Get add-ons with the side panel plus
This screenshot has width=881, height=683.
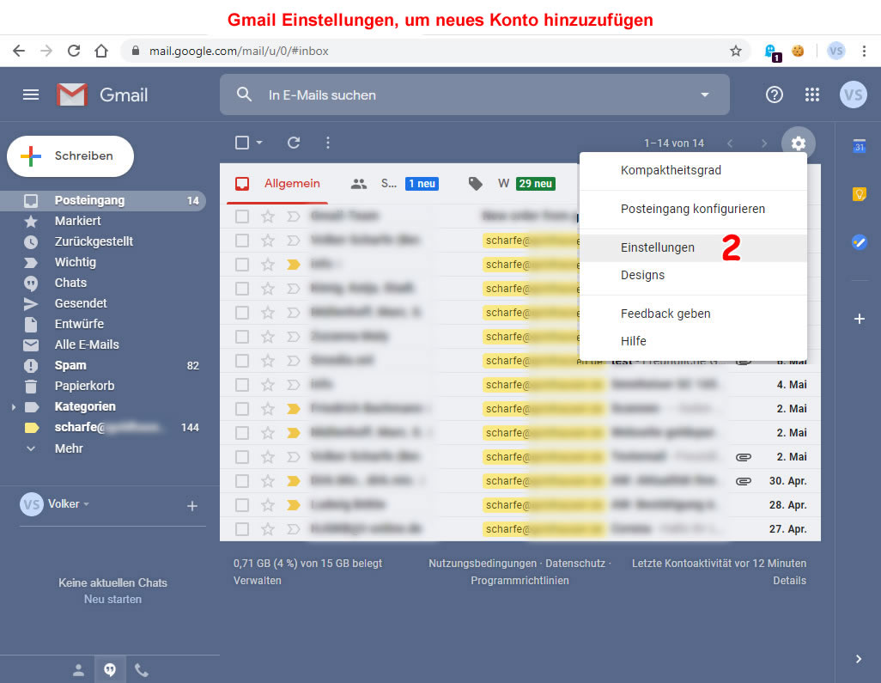coord(859,319)
